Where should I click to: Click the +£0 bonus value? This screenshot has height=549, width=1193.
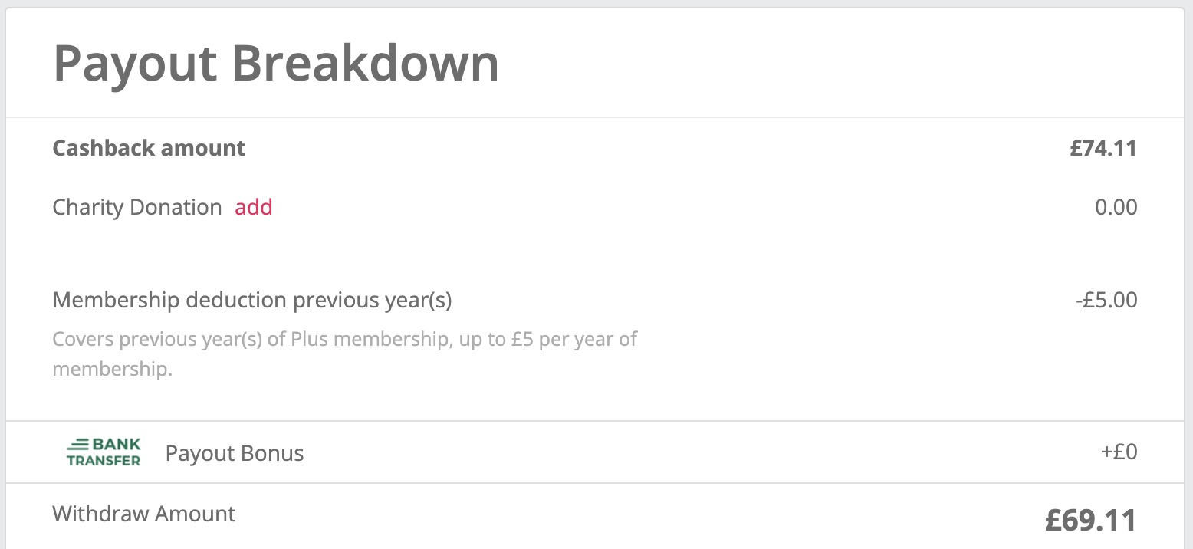tap(1118, 452)
